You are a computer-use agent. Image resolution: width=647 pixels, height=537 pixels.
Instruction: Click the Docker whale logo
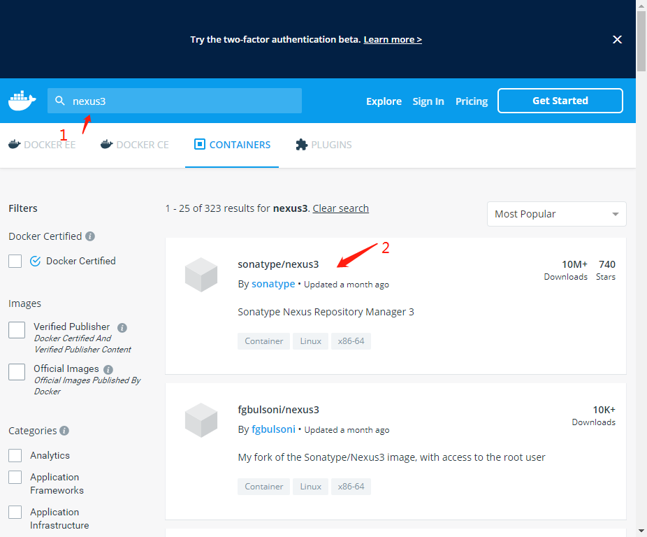22,101
